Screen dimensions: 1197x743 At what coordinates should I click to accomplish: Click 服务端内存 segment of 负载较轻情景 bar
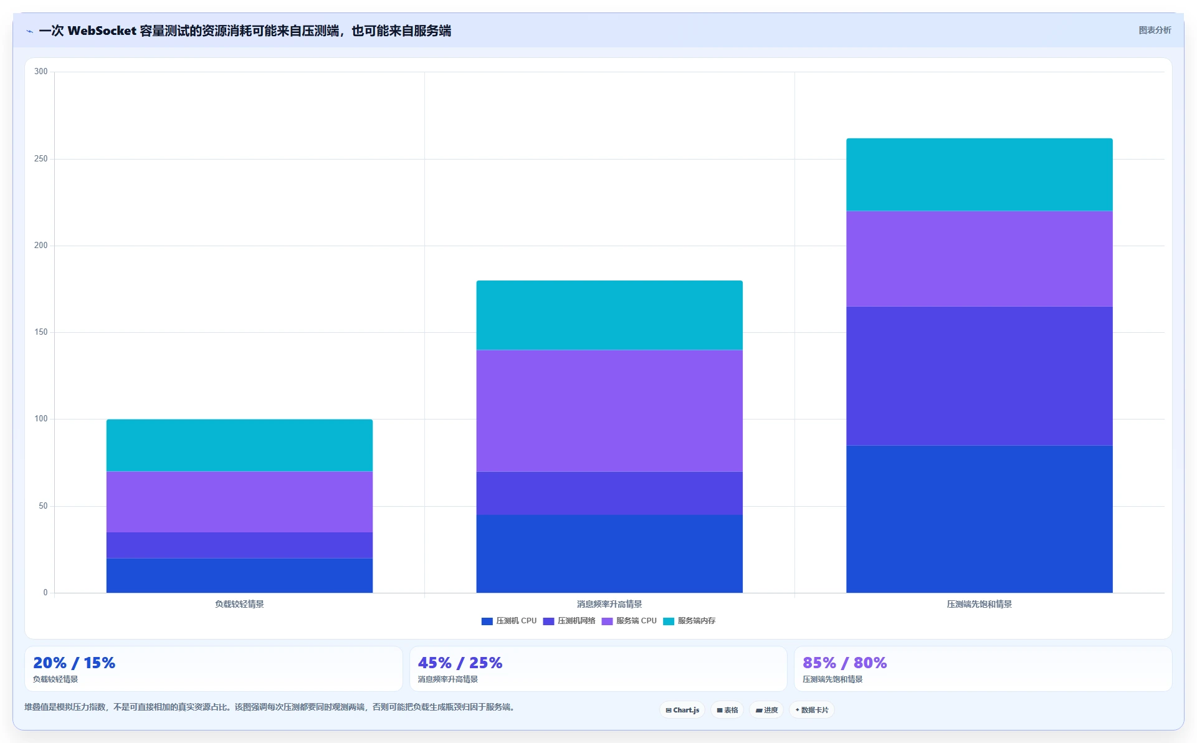(239, 445)
